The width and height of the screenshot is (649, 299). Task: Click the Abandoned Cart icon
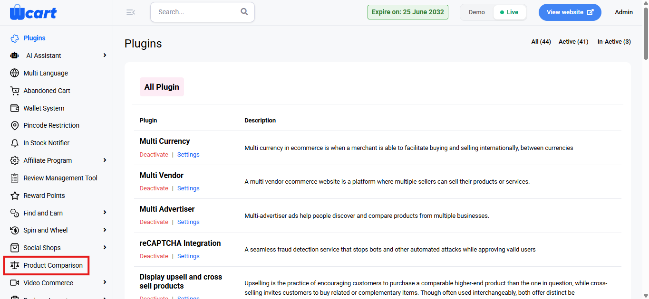tap(15, 91)
